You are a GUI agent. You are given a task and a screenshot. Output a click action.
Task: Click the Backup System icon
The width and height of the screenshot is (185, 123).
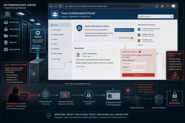coord(6,49)
